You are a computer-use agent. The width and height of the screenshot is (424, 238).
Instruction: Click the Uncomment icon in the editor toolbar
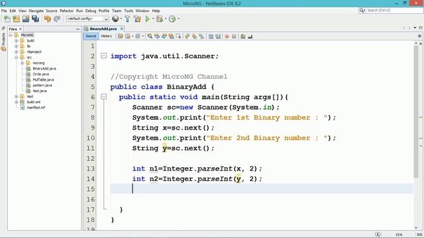point(243,36)
